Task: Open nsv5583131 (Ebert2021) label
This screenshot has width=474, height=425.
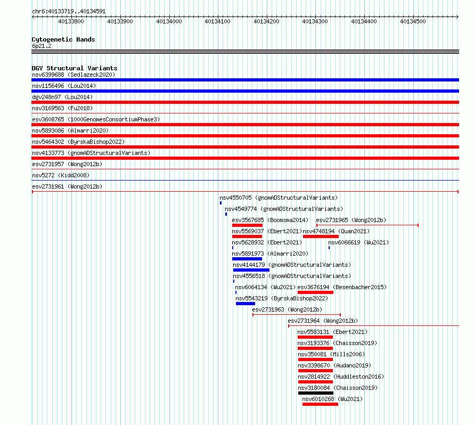Action: 332,332
